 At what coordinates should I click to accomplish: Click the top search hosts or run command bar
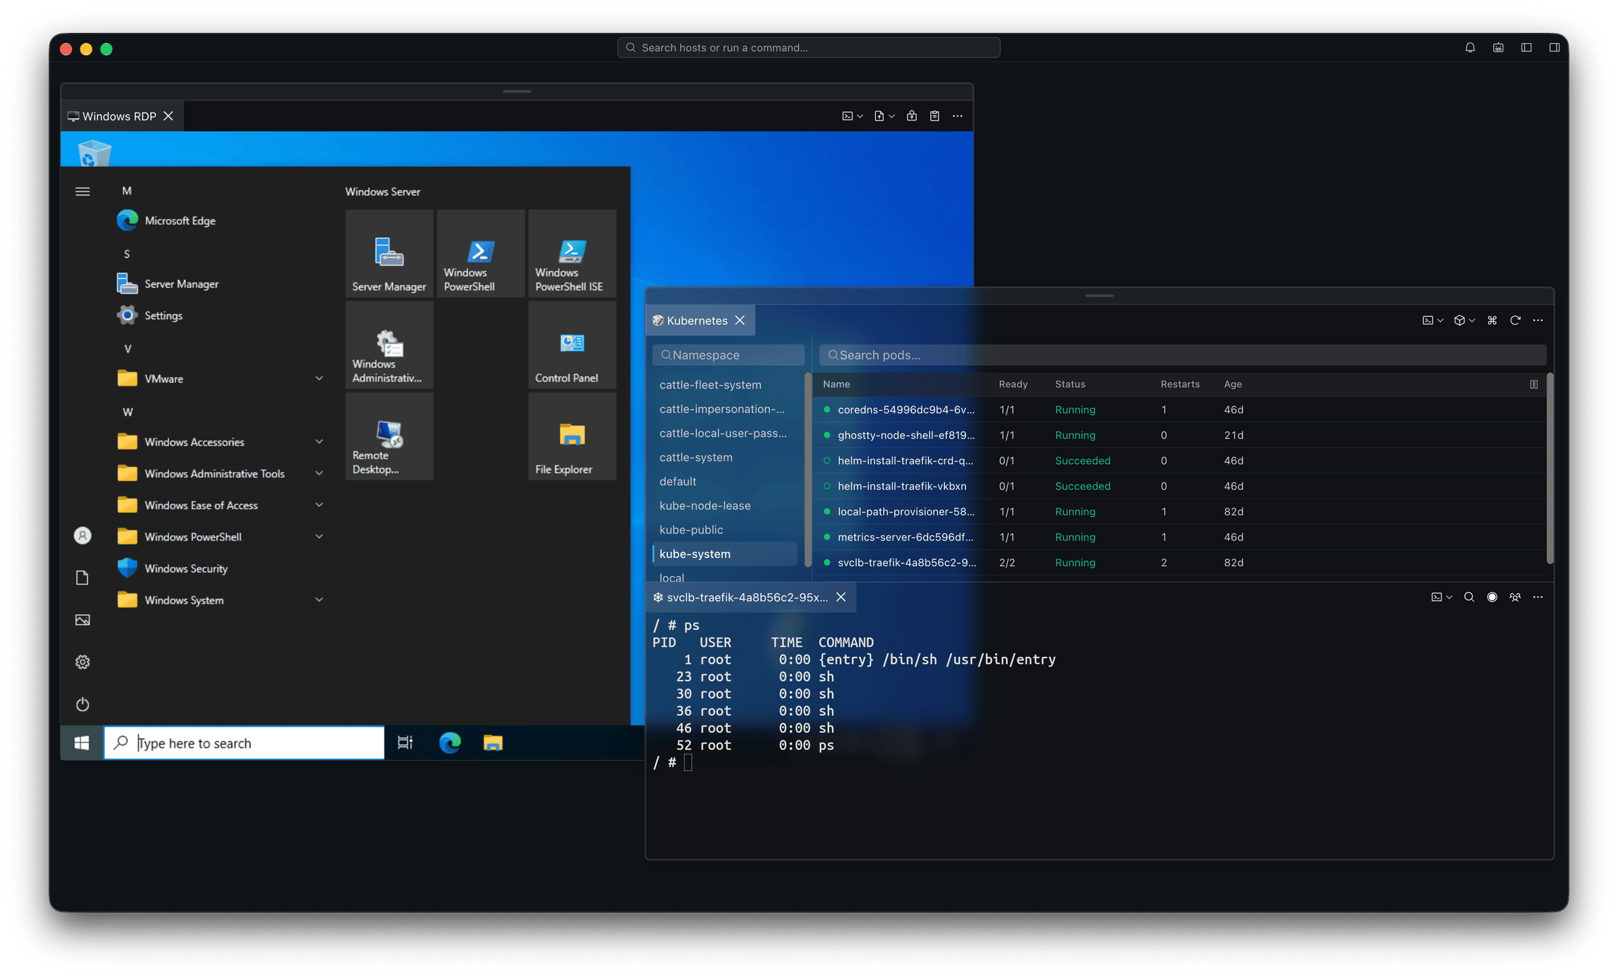pyautogui.click(x=808, y=48)
